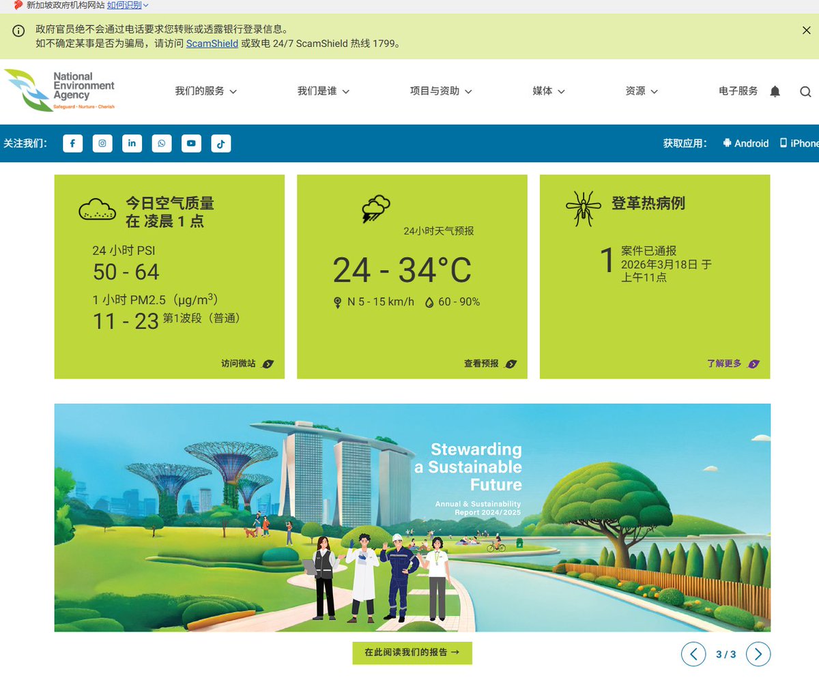Click the National Environment Agency logo
The image size is (819, 680).
pyautogui.click(x=60, y=90)
